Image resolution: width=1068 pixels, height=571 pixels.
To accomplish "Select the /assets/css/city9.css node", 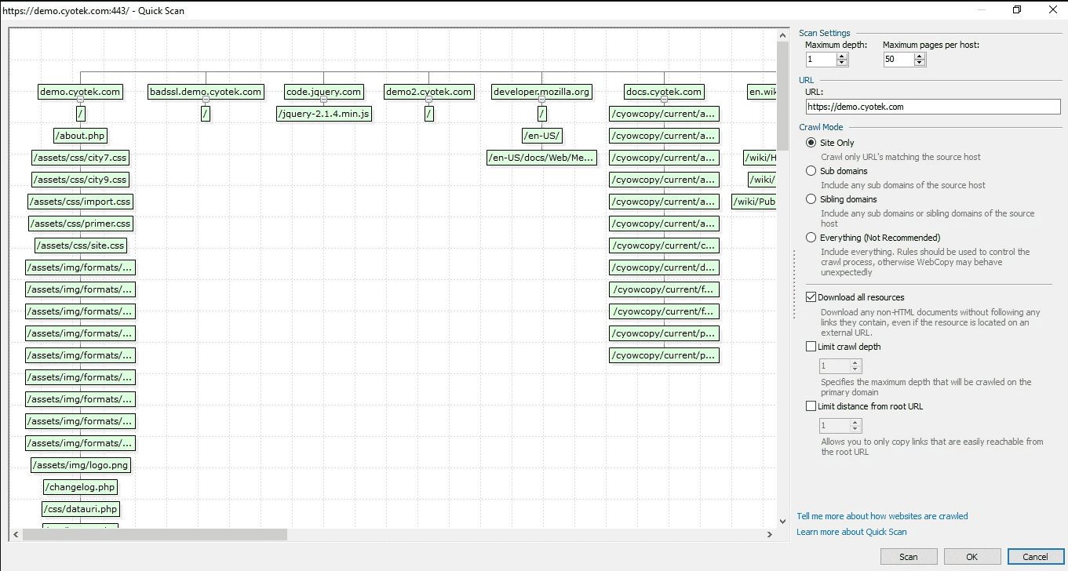I will click(80, 180).
